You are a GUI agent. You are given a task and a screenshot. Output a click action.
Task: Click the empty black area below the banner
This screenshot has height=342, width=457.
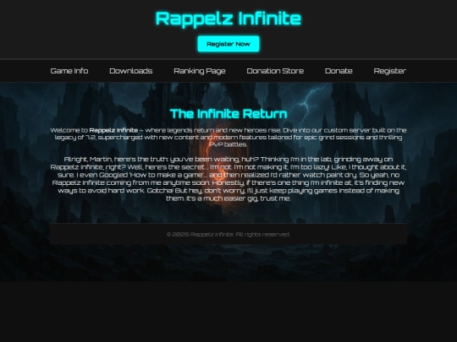tap(228, 311)
